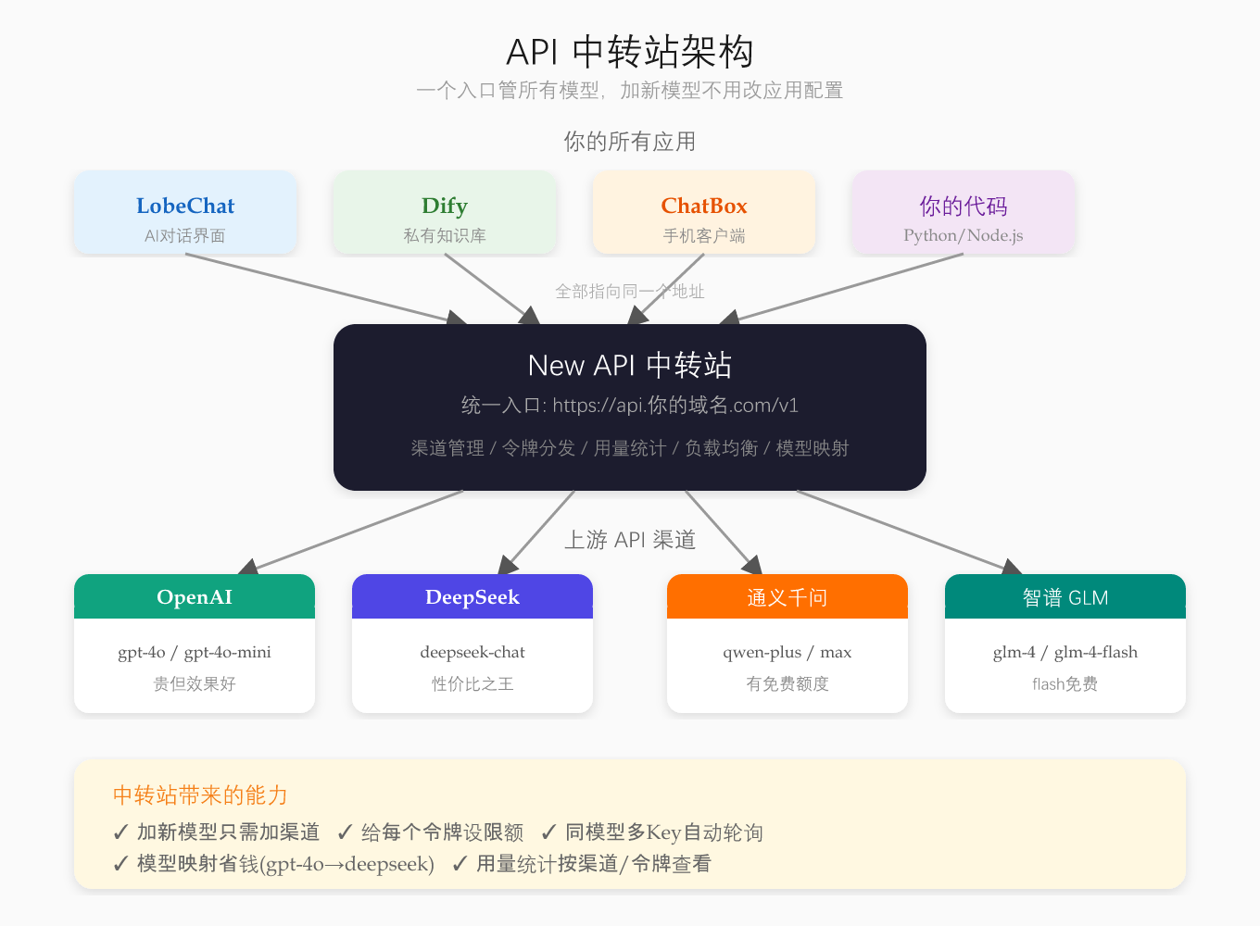This screenshot has height=926, width=1260.
Task: Click the DeepSeek channel header
Action: point(472,596)
